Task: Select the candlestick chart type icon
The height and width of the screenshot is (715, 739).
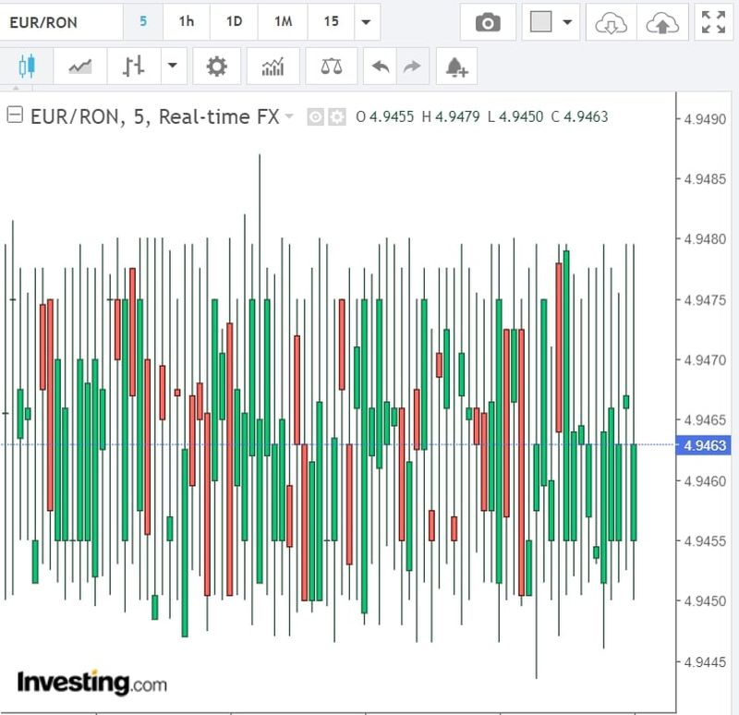Action: click(x=26, y=67)
